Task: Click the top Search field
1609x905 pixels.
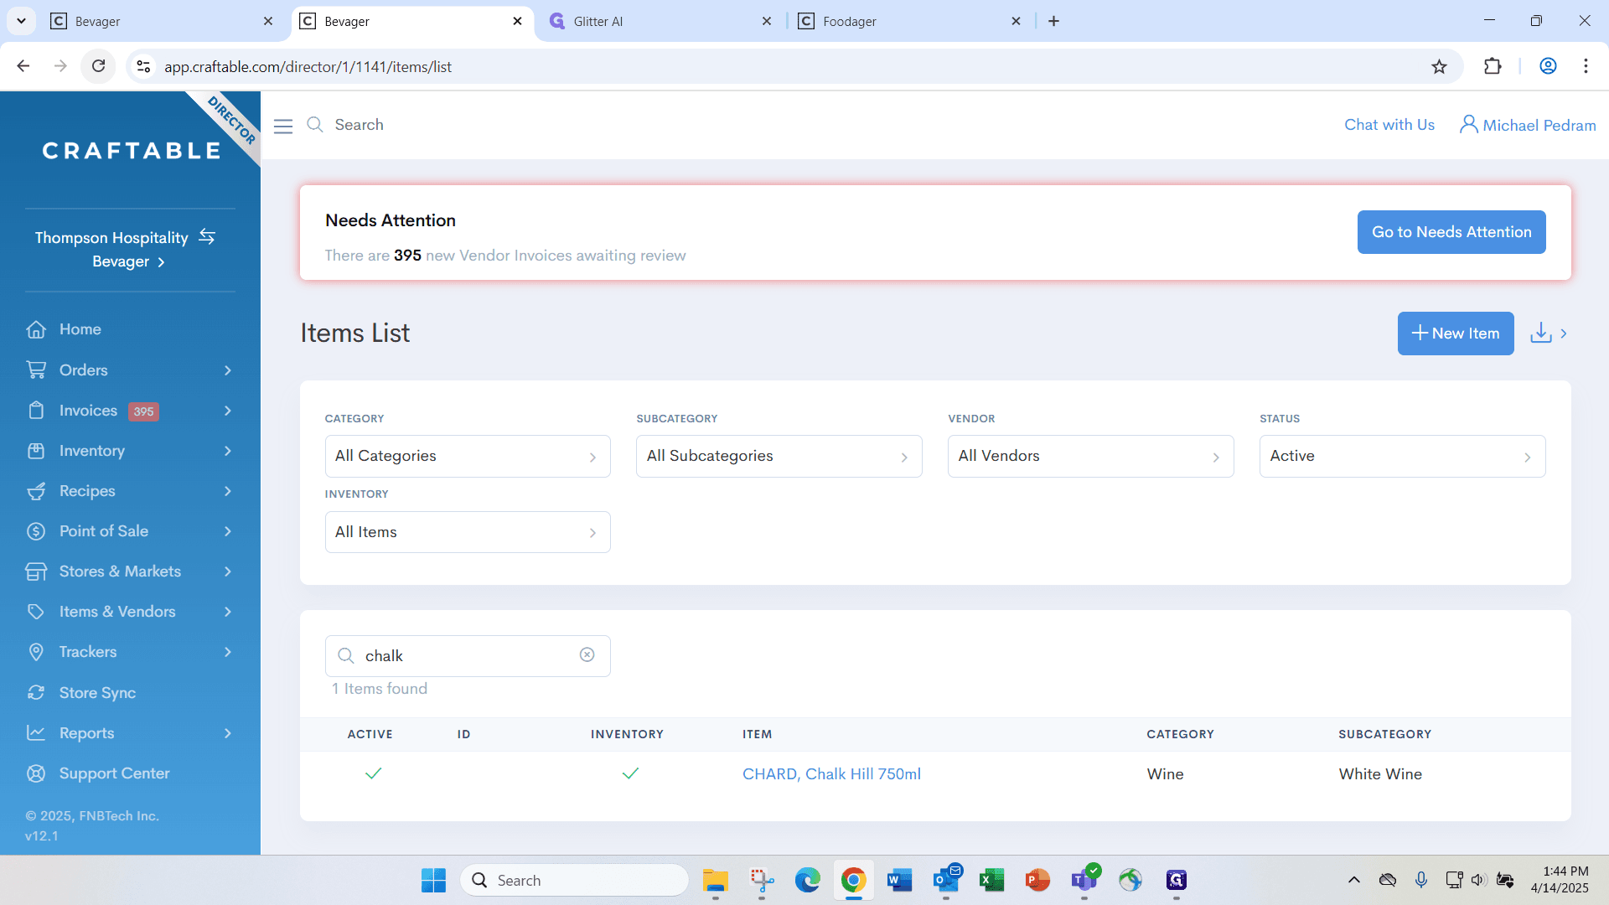Action: click(360, 125)
